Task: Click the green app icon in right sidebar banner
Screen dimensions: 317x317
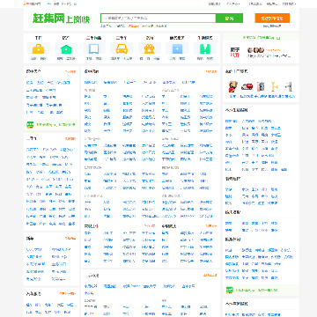Action: point(230,290)
